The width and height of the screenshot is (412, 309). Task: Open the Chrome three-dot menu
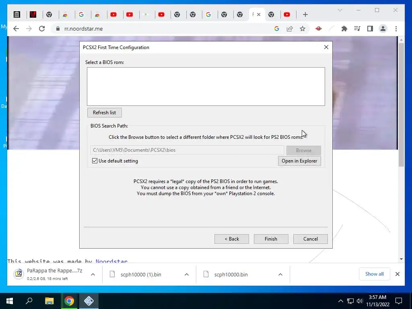coord(396,29)
